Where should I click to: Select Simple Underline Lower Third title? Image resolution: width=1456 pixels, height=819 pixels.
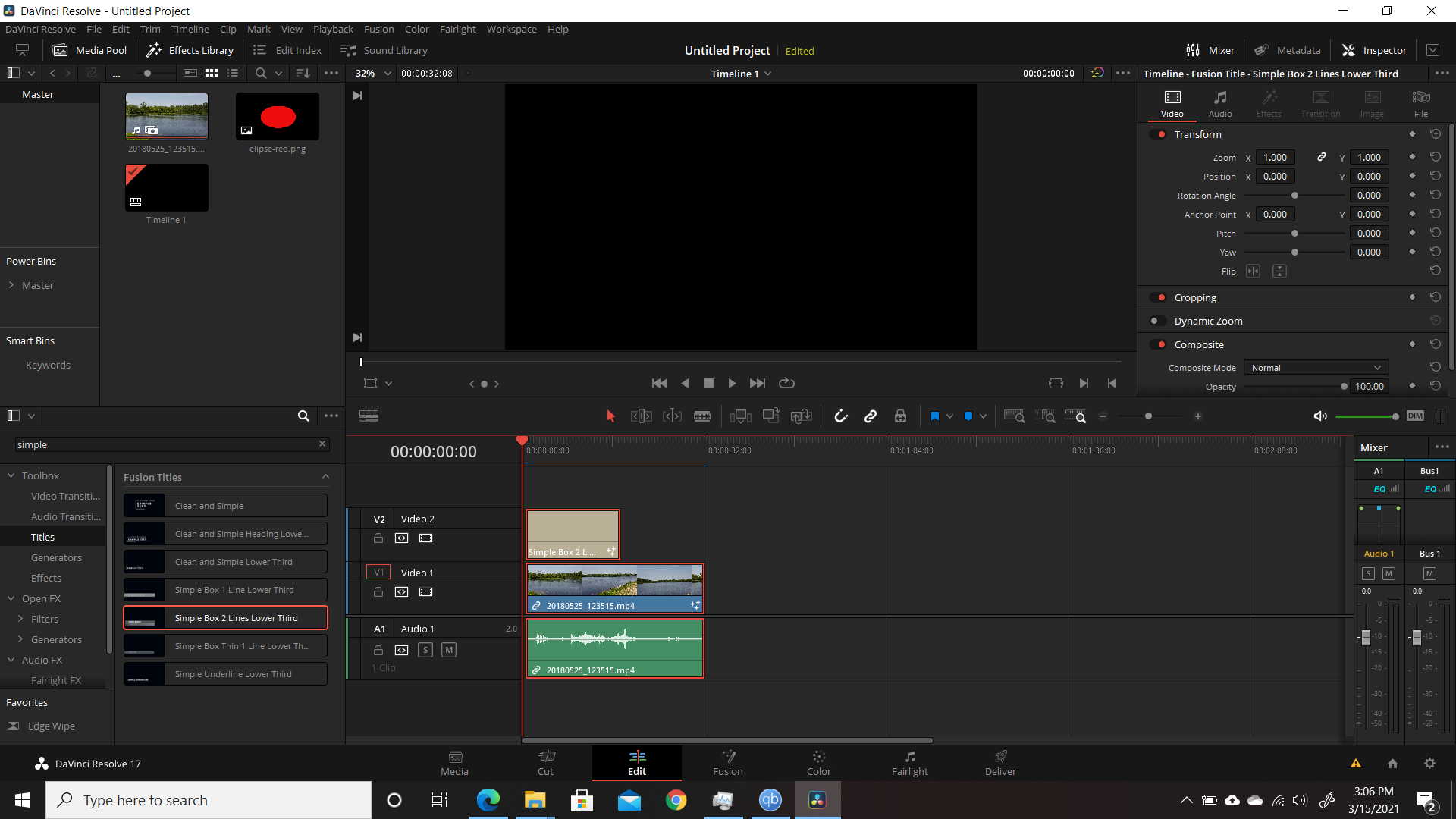point(225,674)
